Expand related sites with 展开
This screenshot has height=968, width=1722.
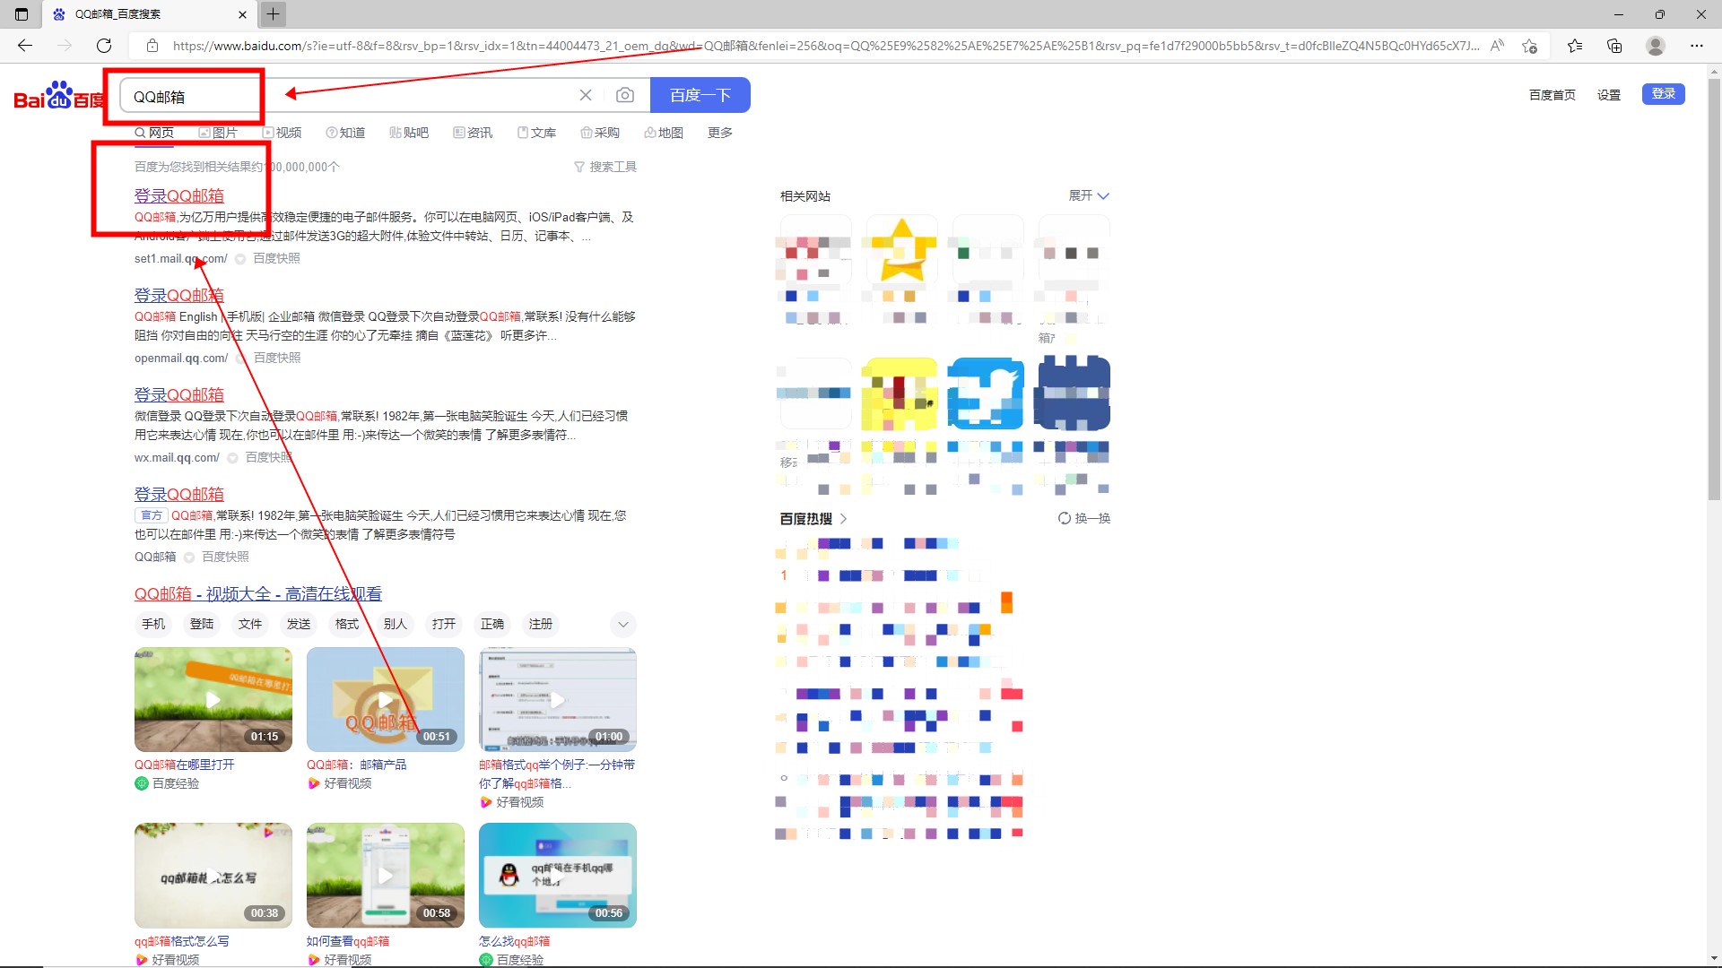click(x=1089, y=195)
